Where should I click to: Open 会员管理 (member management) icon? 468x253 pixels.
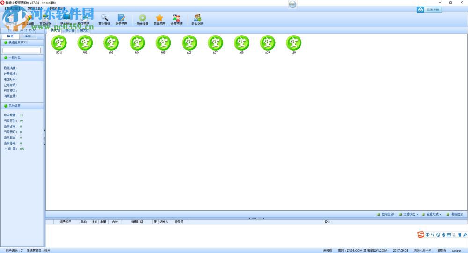pyautogui.click(x=176, y=19)
